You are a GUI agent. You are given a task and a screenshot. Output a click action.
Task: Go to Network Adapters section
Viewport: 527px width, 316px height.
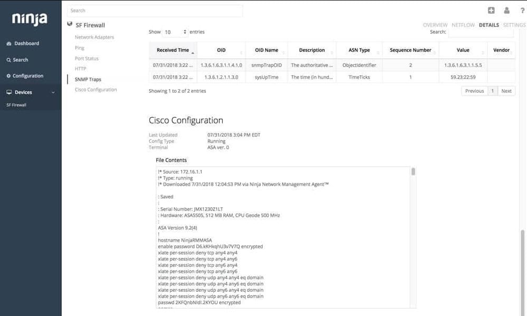(94, 37)
